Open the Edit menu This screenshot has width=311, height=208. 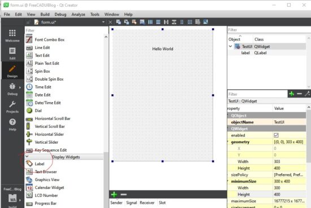click(18, 14)
